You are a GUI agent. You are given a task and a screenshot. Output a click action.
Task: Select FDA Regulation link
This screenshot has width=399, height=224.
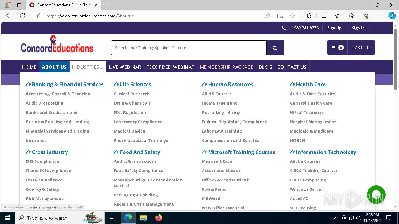click(130, 112)
